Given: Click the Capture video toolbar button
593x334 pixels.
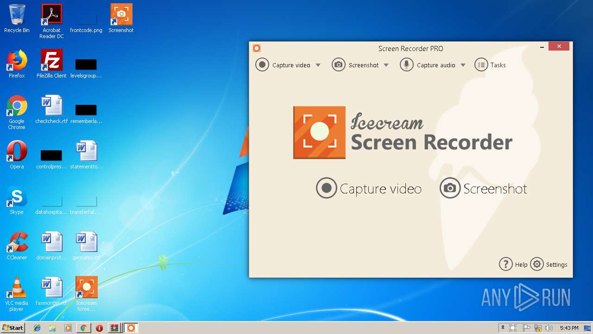Looking at the screenshot, I should pos(283,65).
